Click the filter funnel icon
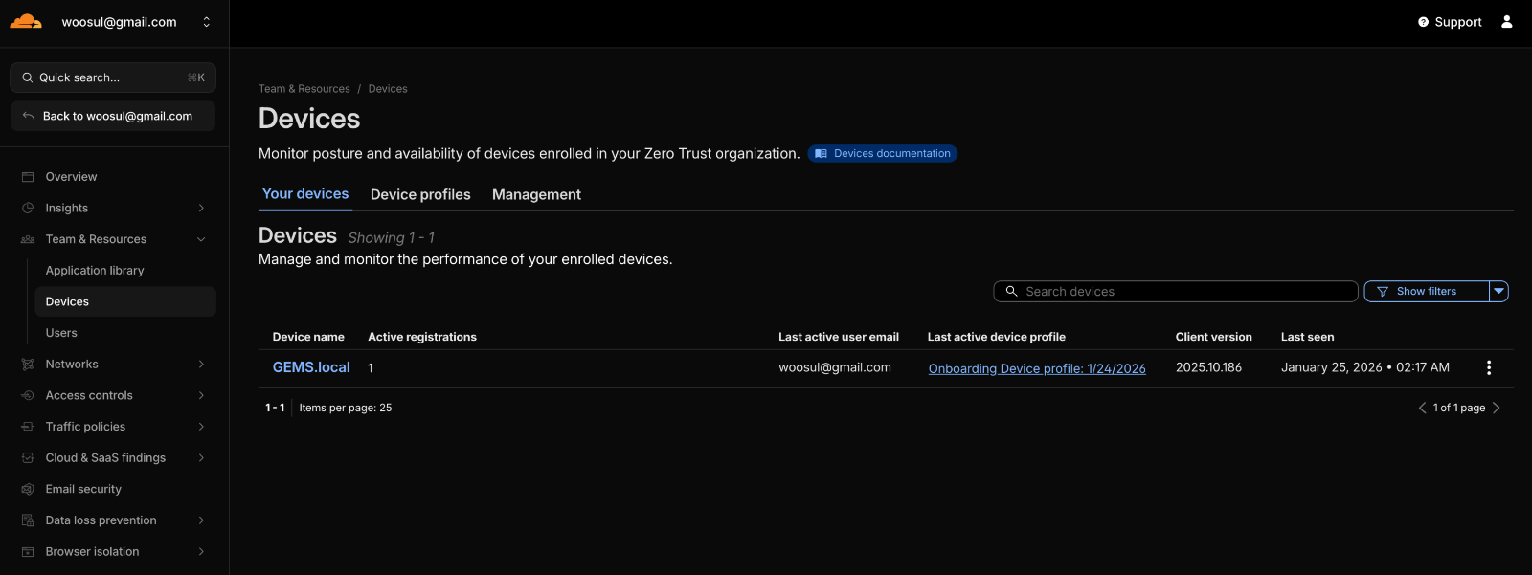Viewport: 1532px width, 575px height. (x=1383, y=292)
